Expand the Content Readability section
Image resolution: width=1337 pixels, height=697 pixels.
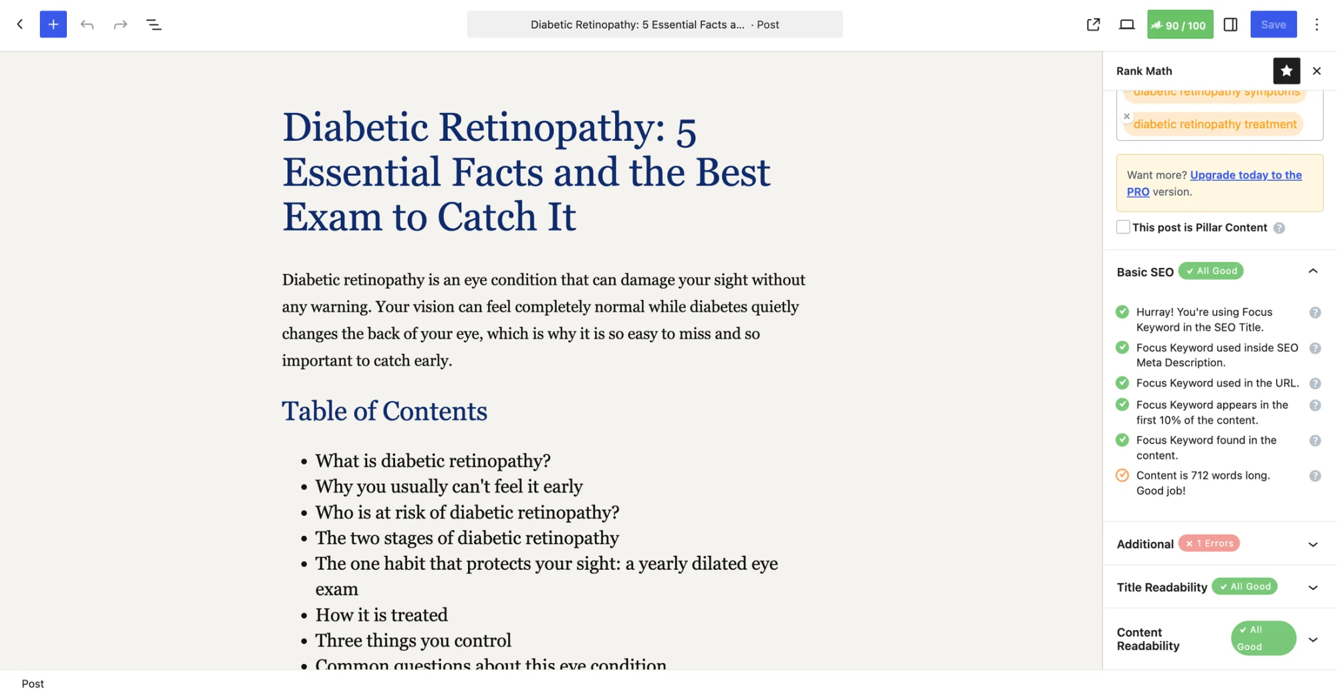[1313, 640]
